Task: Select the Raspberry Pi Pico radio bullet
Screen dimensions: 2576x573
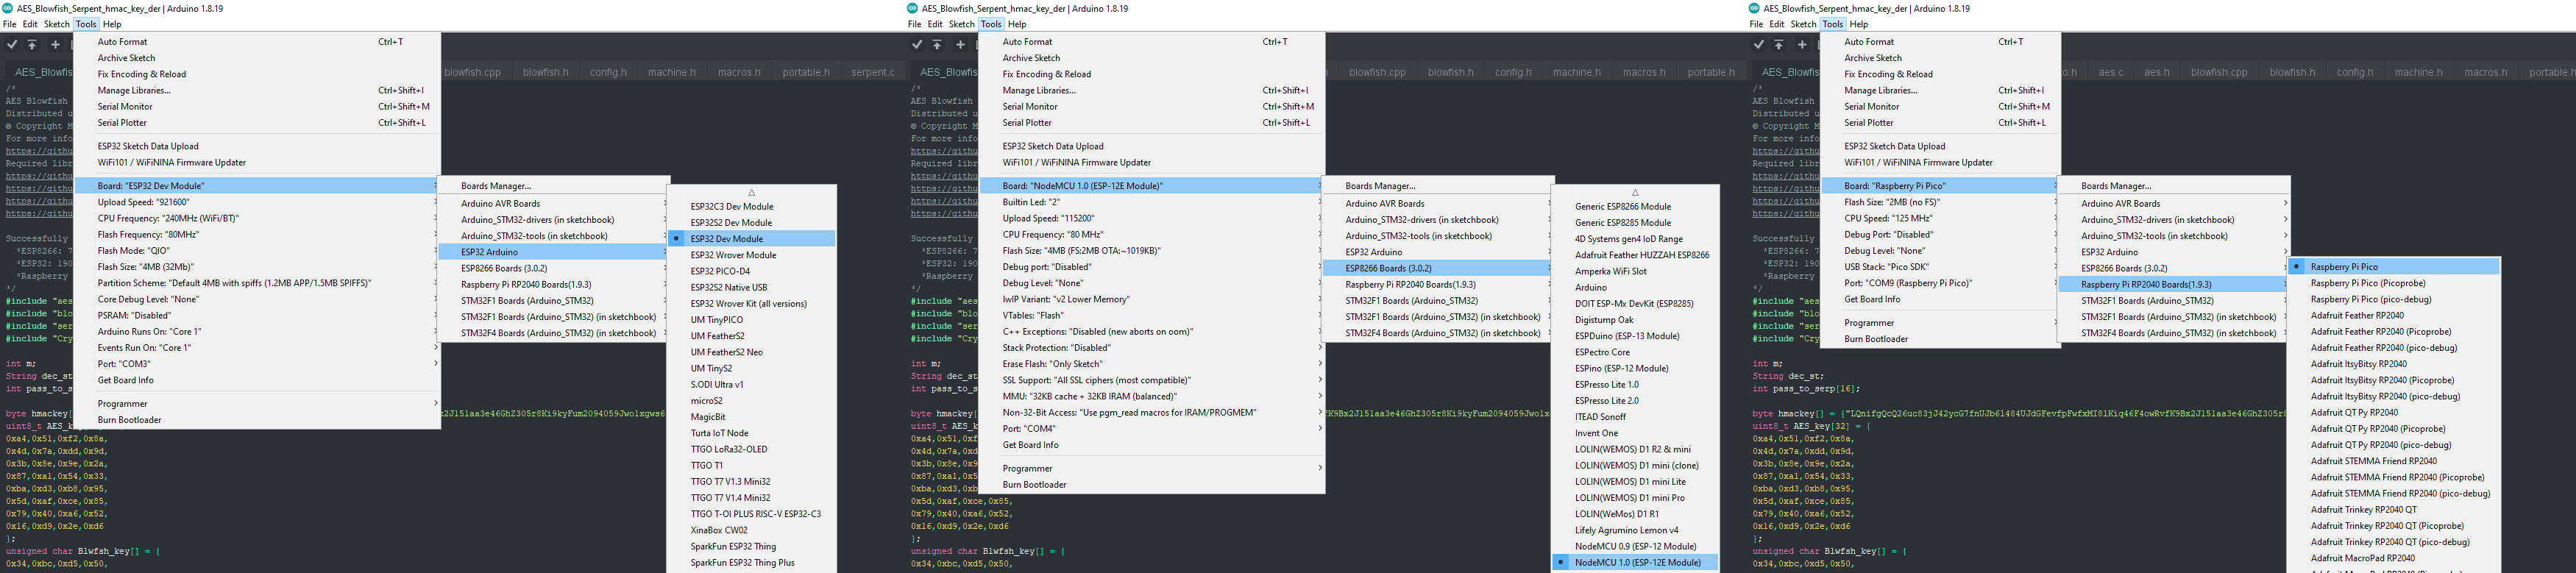Action: (x=2297, y=267)
